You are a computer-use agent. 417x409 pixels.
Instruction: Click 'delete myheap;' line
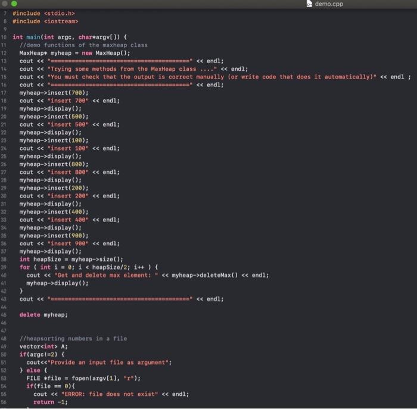pos(43,315)
